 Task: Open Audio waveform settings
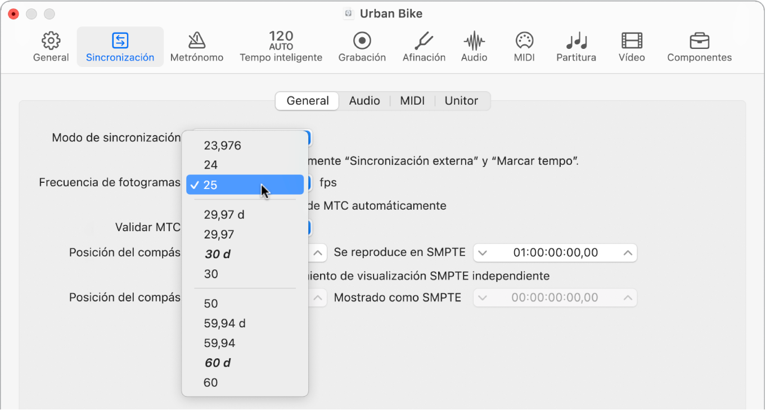click(474, 47)
